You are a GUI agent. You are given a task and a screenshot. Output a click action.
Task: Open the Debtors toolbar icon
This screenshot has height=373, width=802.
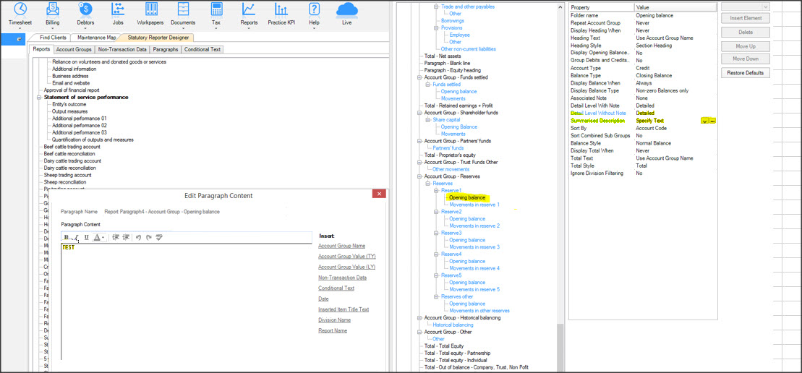(85, 9)
